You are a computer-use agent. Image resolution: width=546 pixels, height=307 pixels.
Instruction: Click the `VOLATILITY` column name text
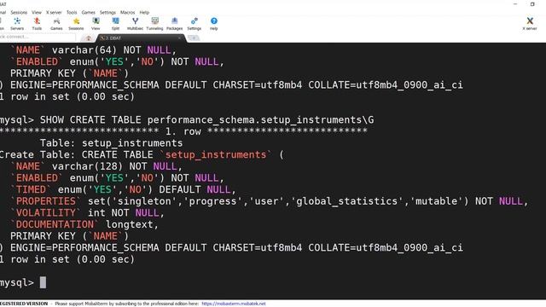click(x=46, y=212)
